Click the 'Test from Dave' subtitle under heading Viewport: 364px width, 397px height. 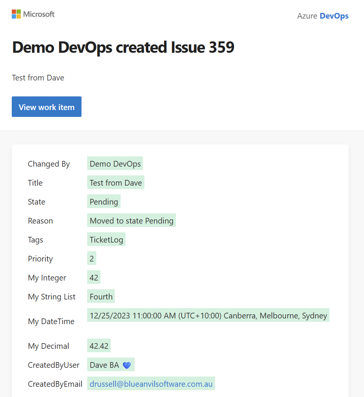[x=38, y=78]
